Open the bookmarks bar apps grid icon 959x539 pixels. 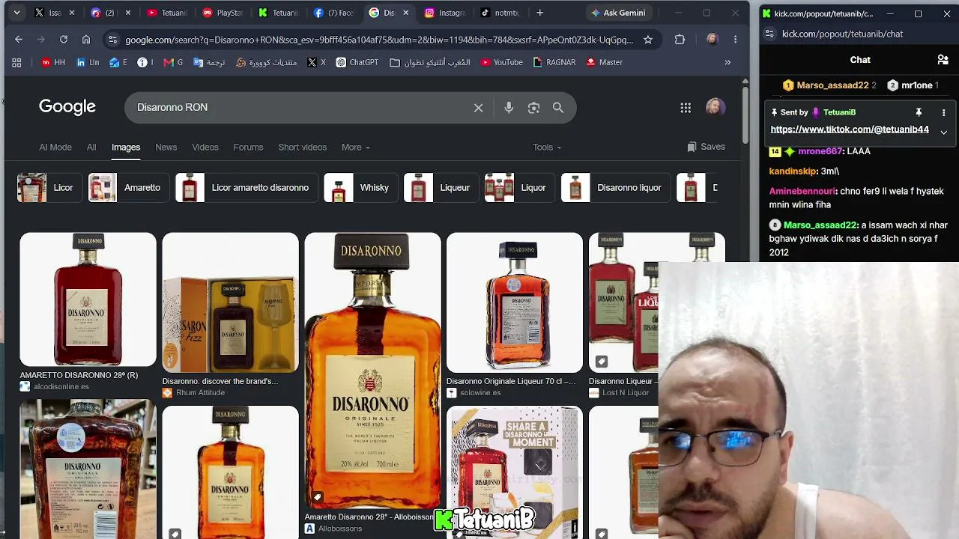pyautogui.click(x=16, y=63)
